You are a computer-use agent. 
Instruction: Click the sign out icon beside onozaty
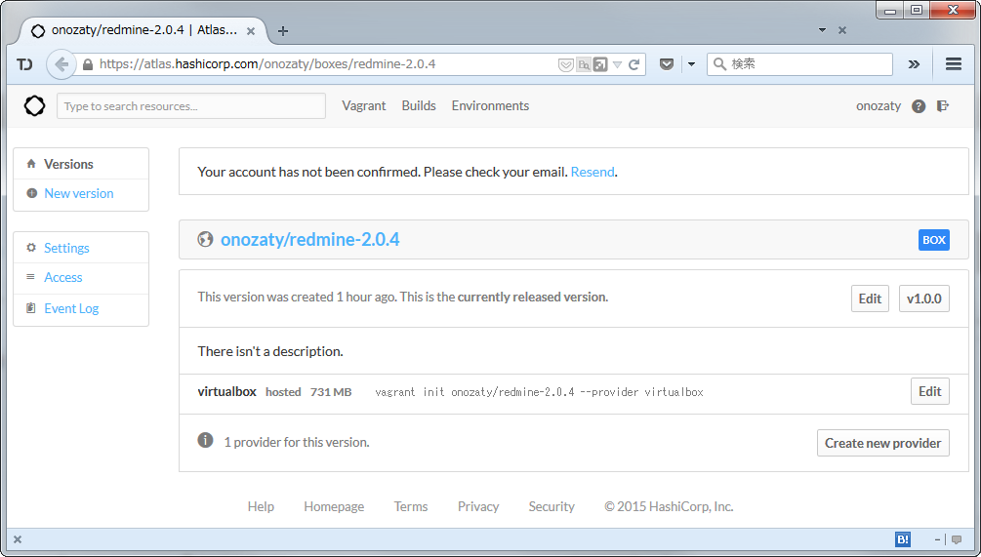(x=943, y=106)
